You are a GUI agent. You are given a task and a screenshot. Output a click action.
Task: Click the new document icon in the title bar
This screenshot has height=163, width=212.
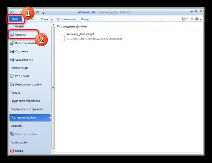click(18, 12)
